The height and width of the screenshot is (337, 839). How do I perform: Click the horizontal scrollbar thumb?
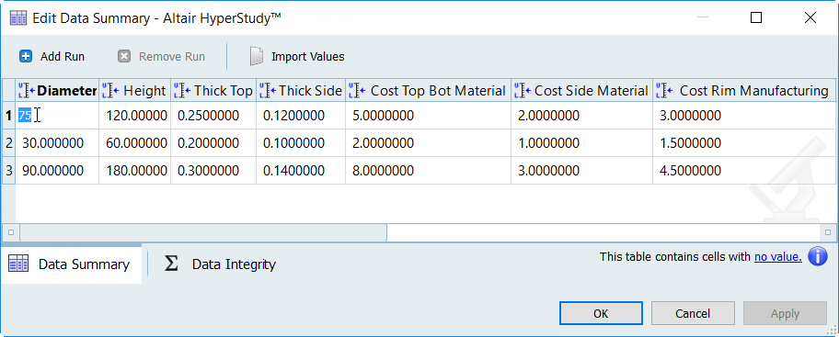pos(203,232)
